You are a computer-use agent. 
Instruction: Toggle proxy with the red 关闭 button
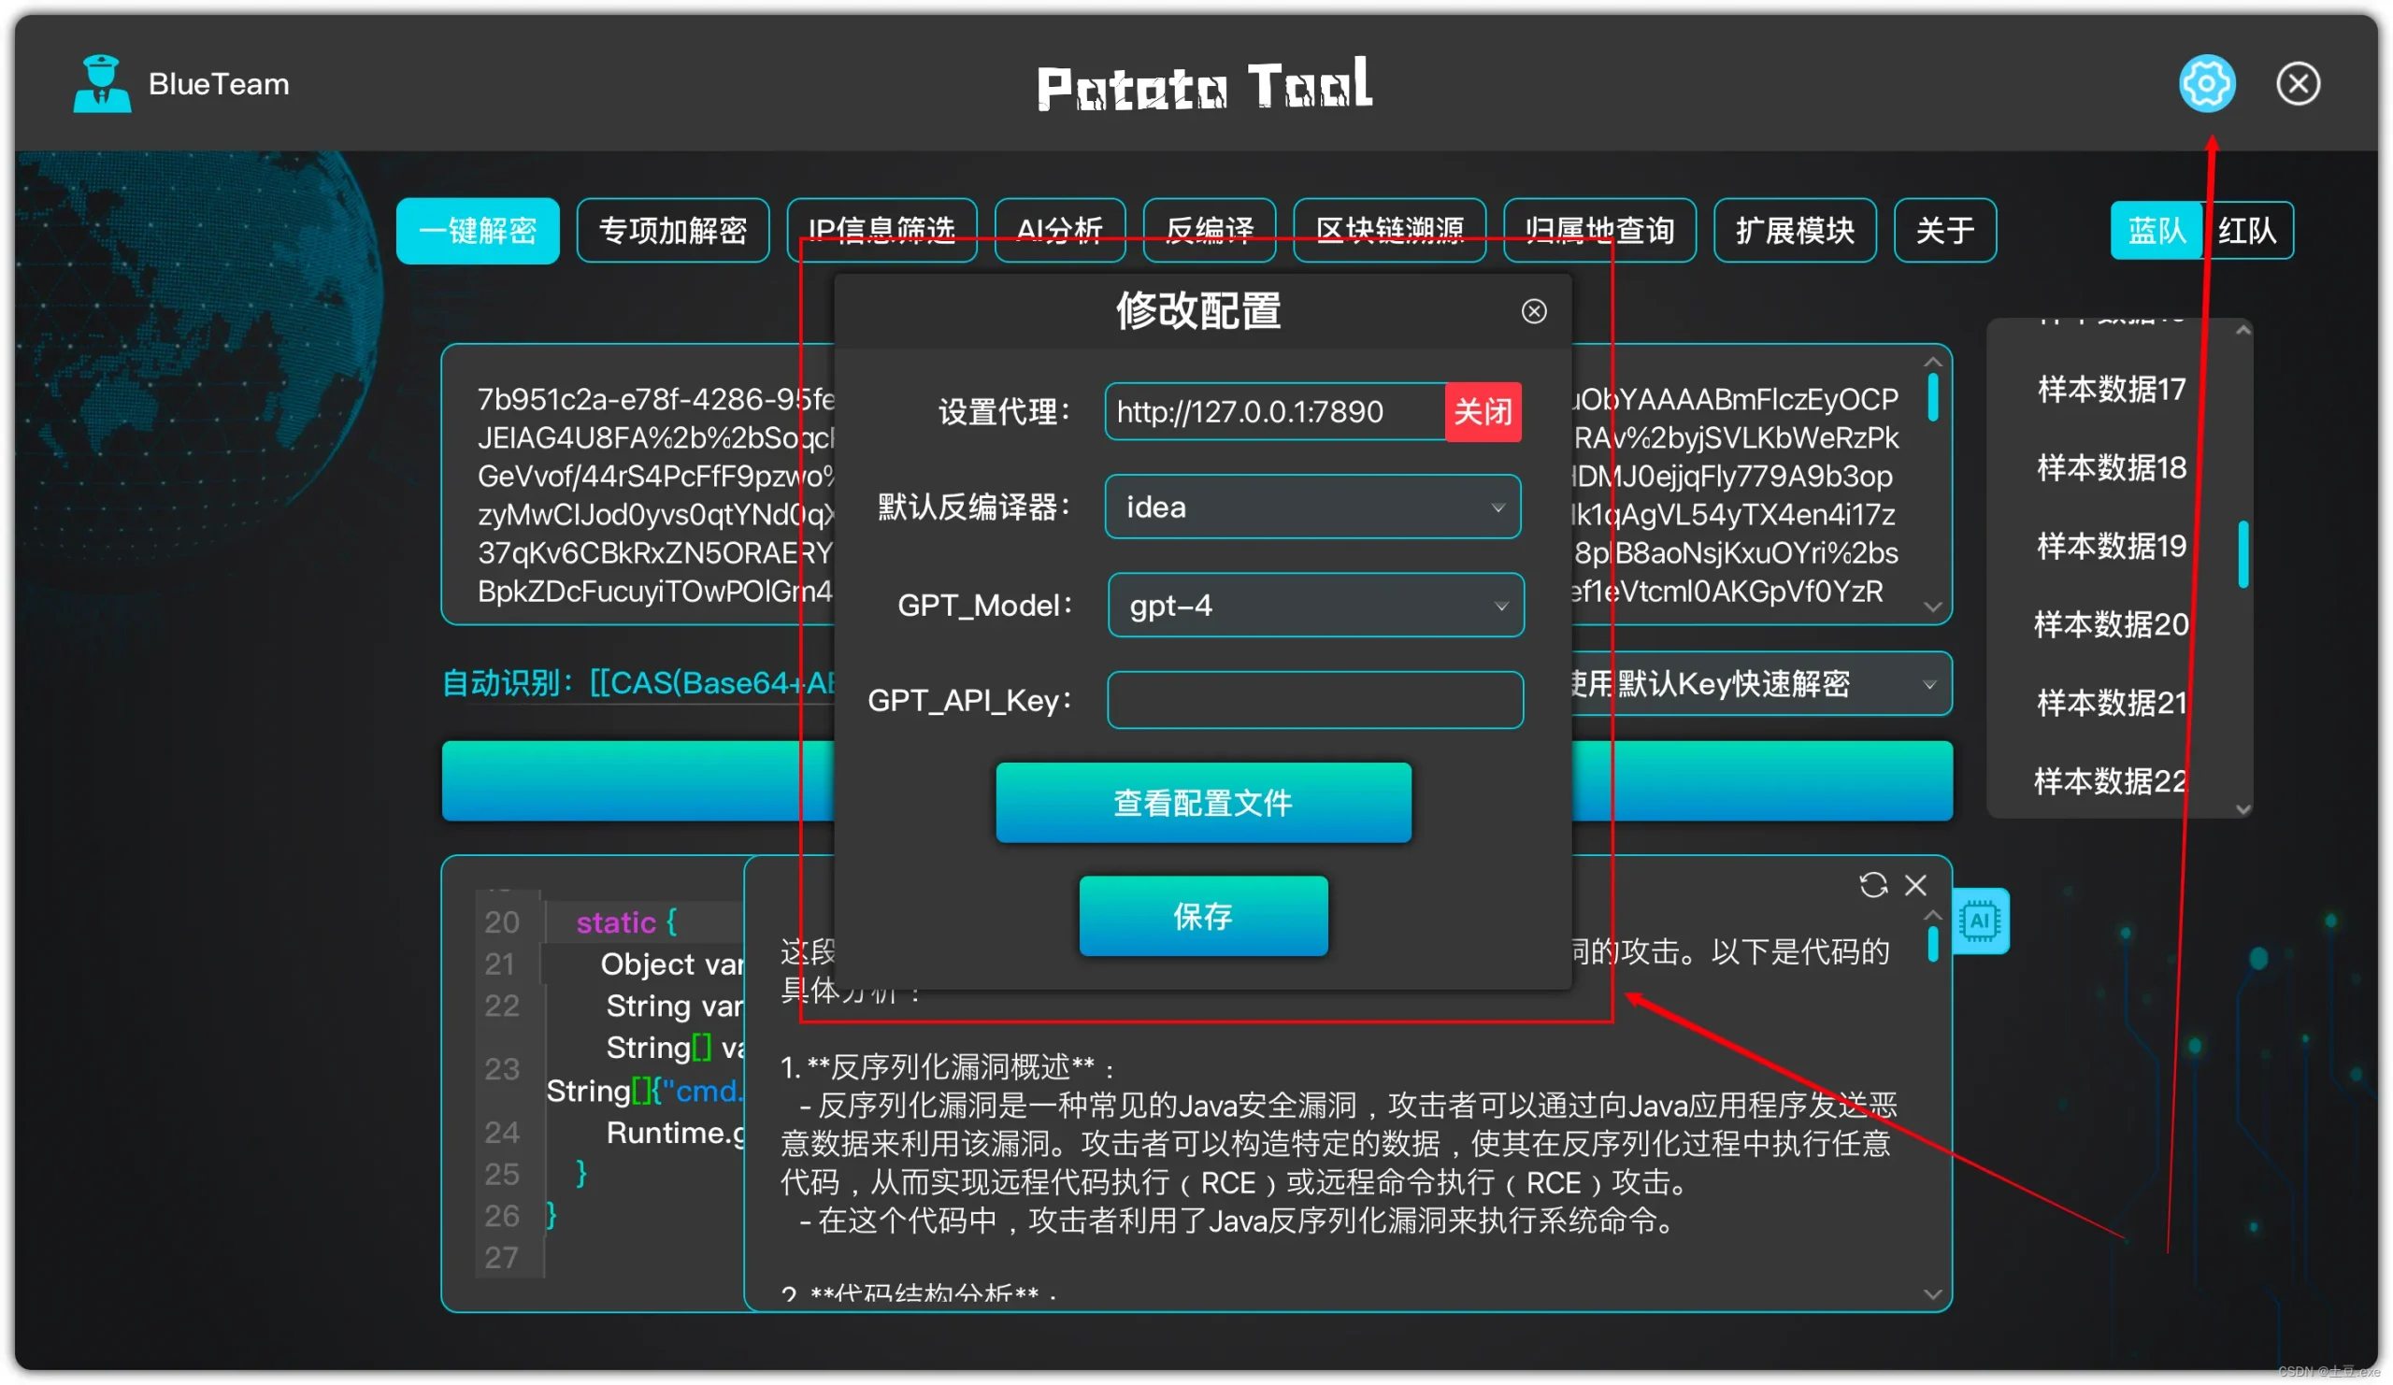coord(1482,412)
